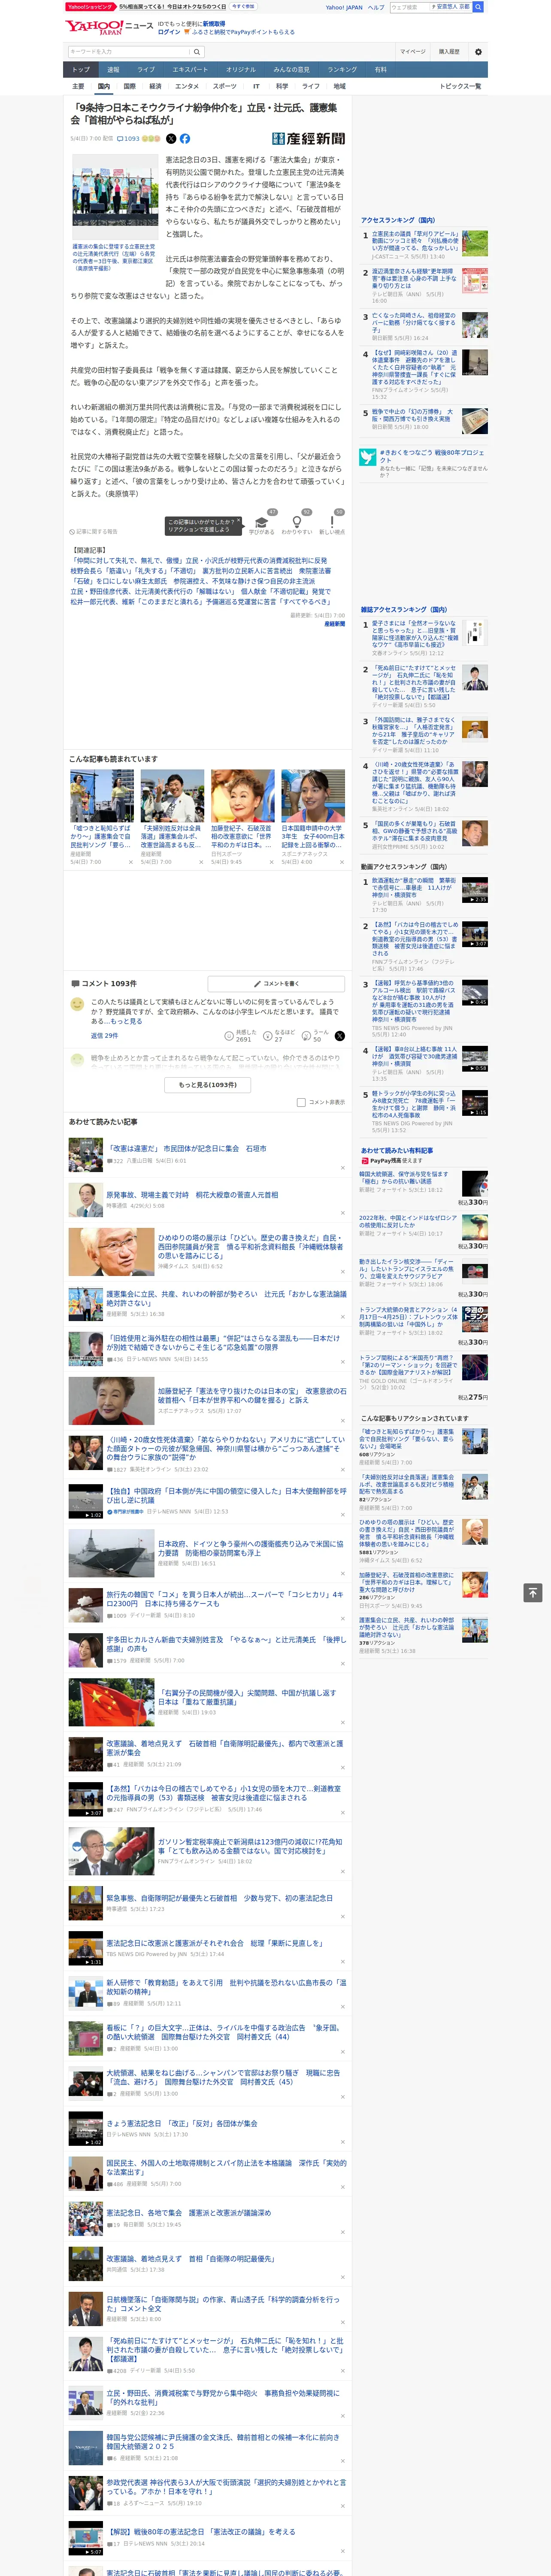Close the reaction tooltip popup

point(240,520)
